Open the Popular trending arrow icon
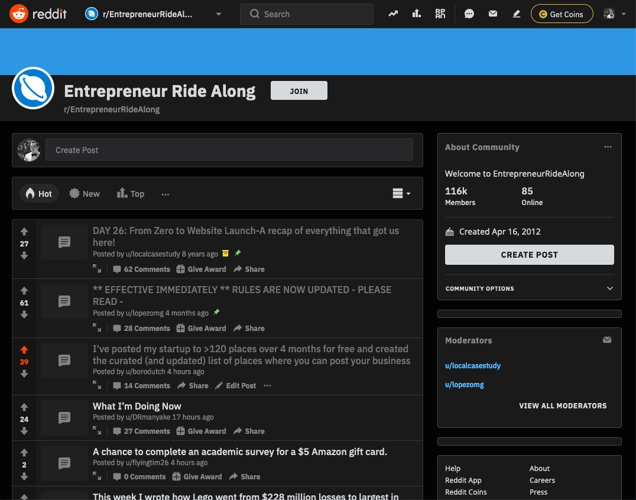This screenshot has height=500, width=636. pos(392,14)
